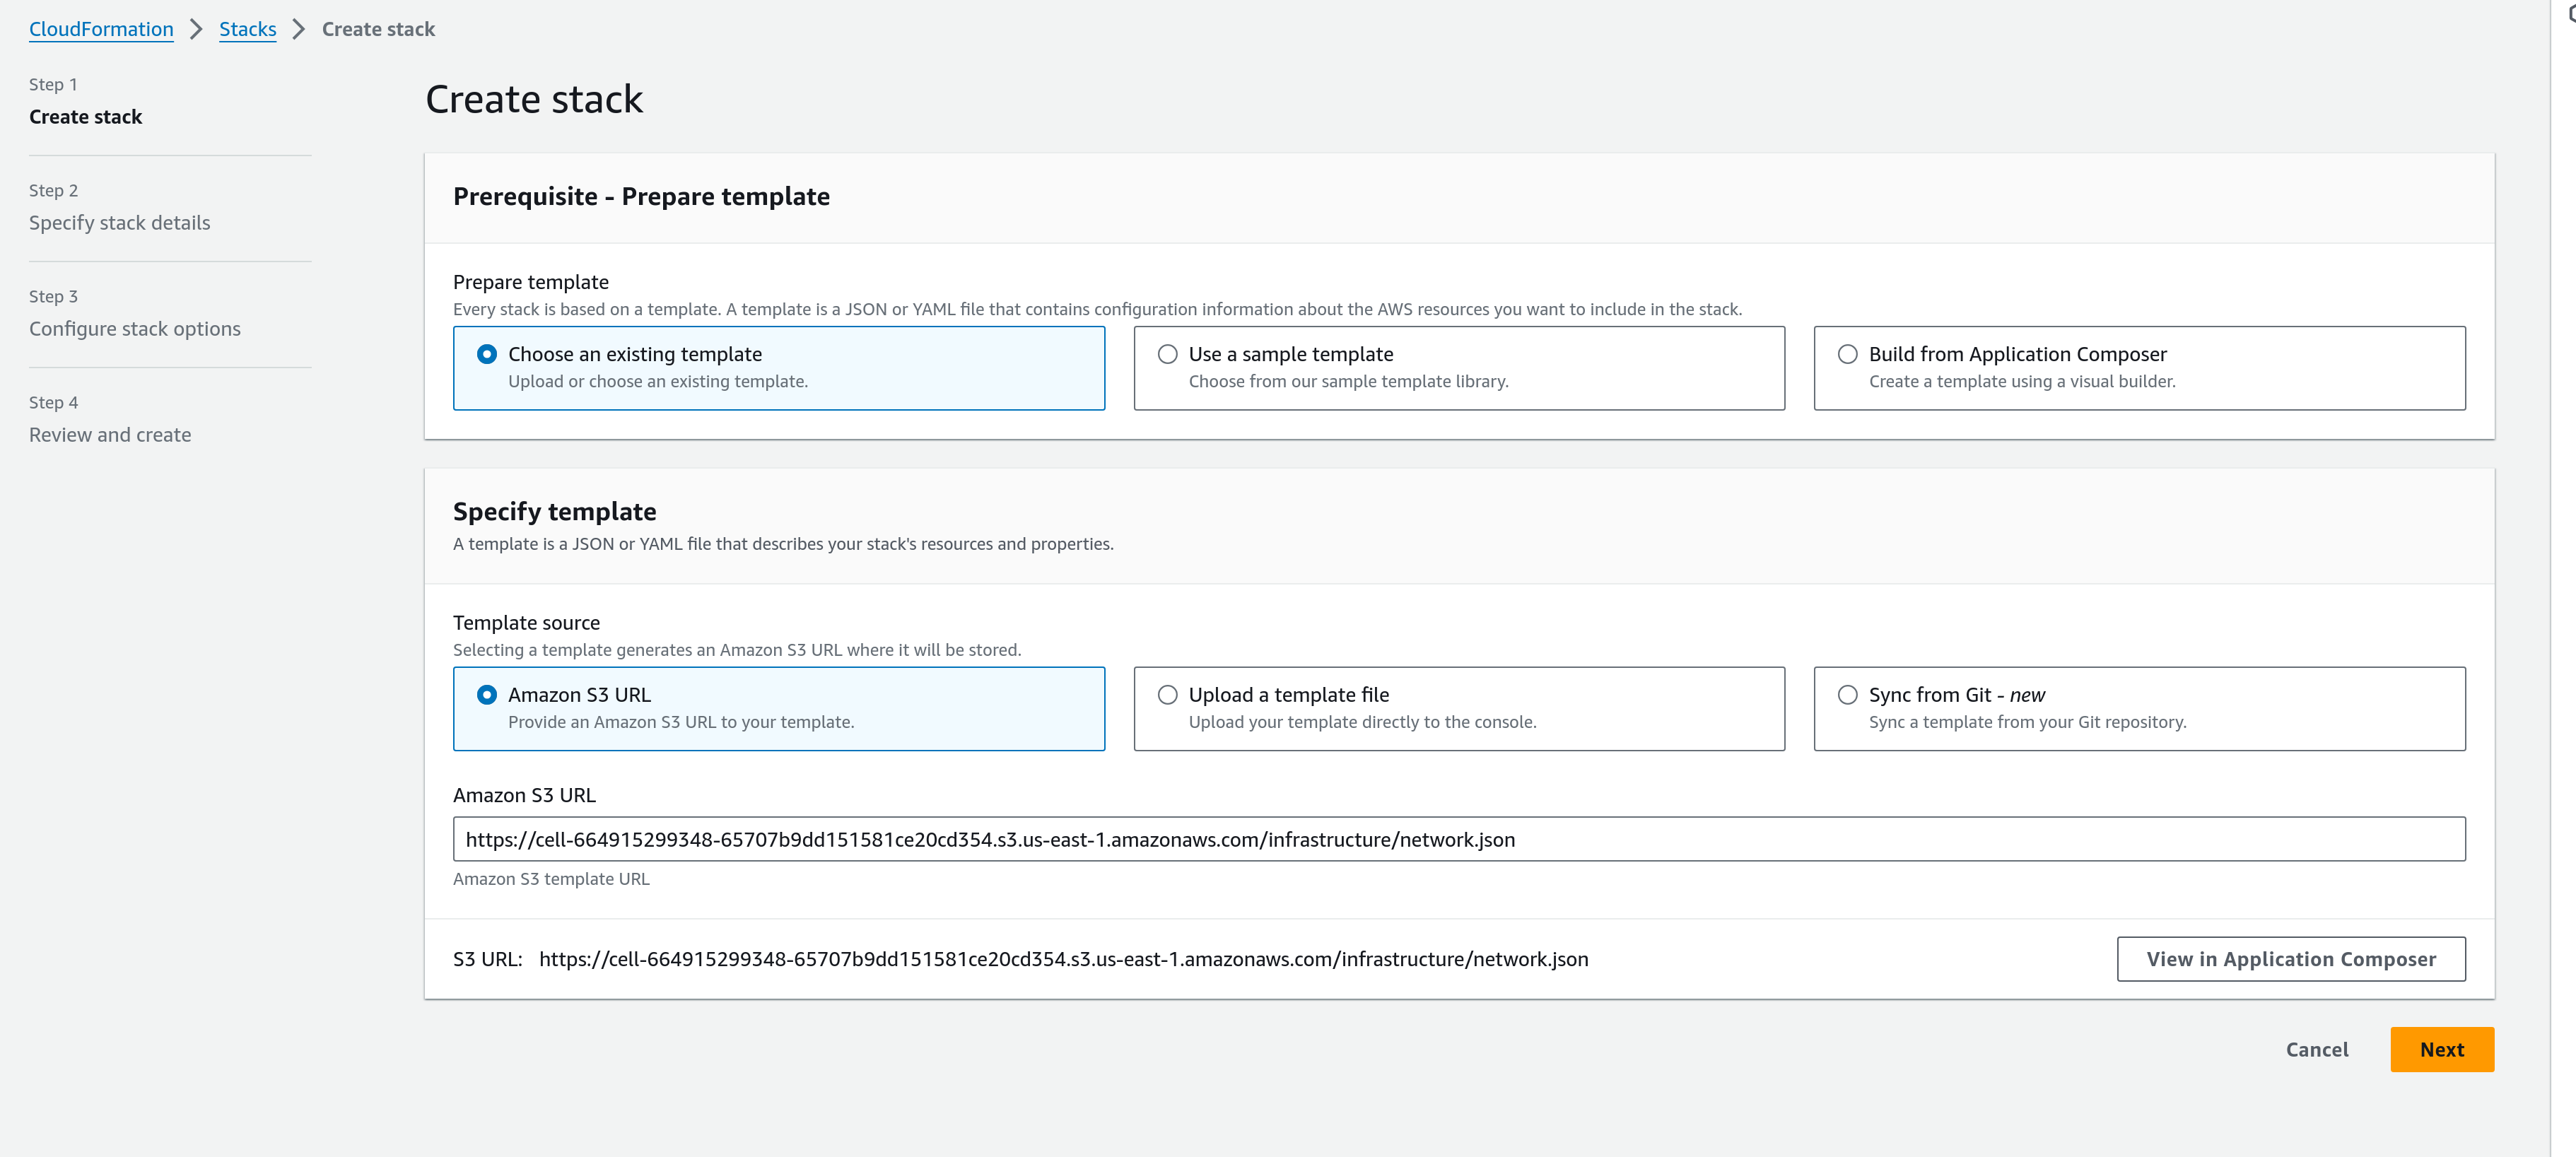
Task: Select Build from Application Composer option
Action: coord(1847,354)
